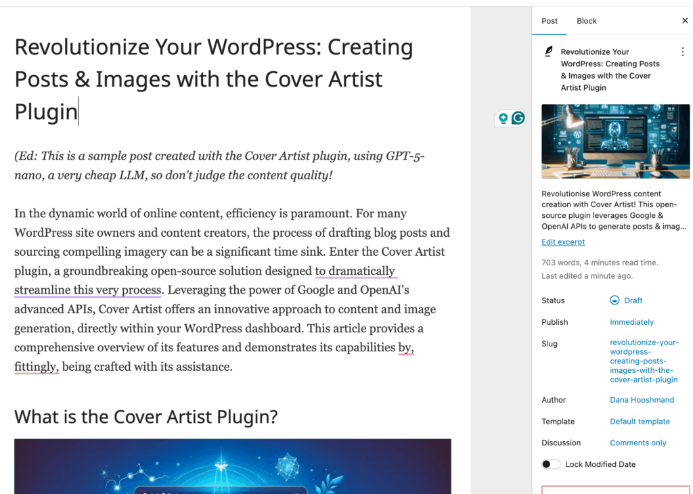
Task: Click into the post title field
Action: point(214,79)
